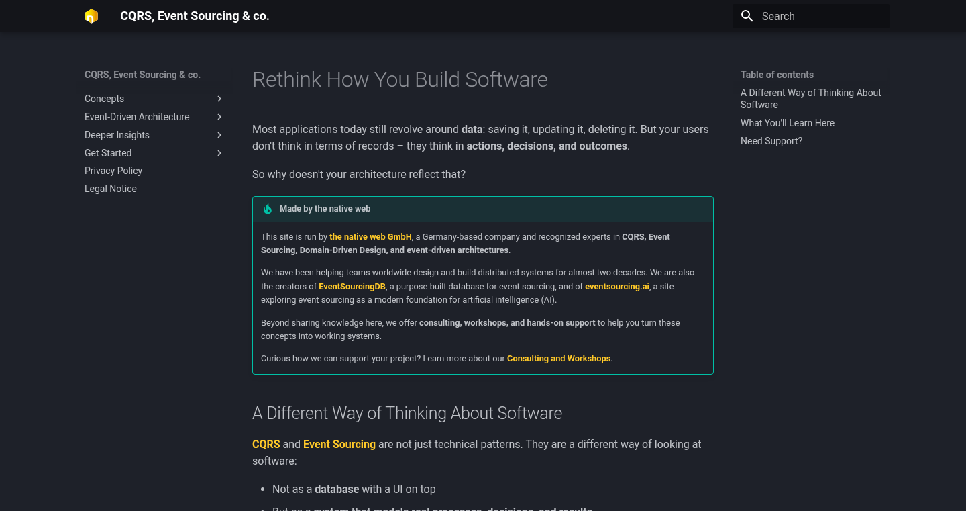
Task: Open 'Consulting and Workshops' link
Action: (x=559, y=359)
